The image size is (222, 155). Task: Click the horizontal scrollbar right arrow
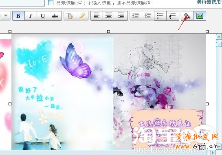point(213,153)
